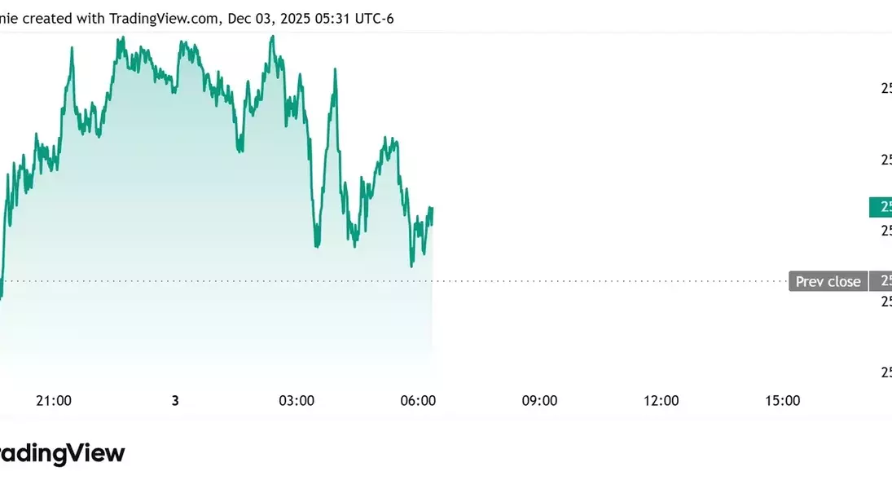
Task: Click the second price axis label from top
Action: pyautogui.click(x=885, y=159)
